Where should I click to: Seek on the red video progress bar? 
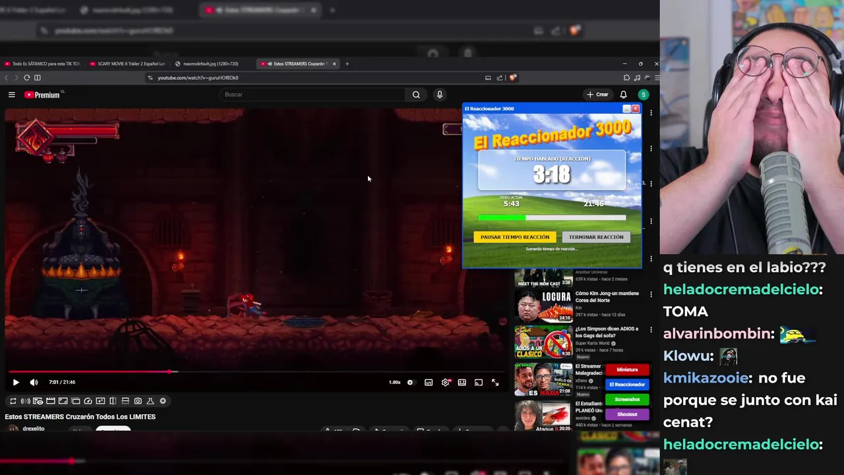coord(257,372)
